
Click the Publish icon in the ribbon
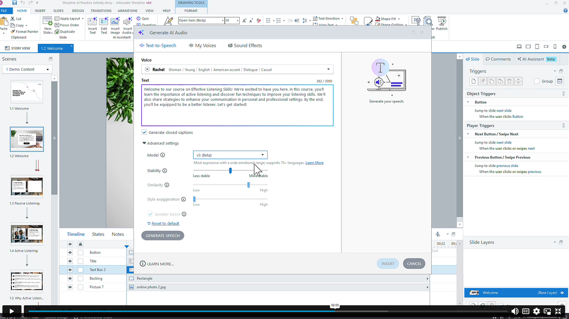(441, 23)
